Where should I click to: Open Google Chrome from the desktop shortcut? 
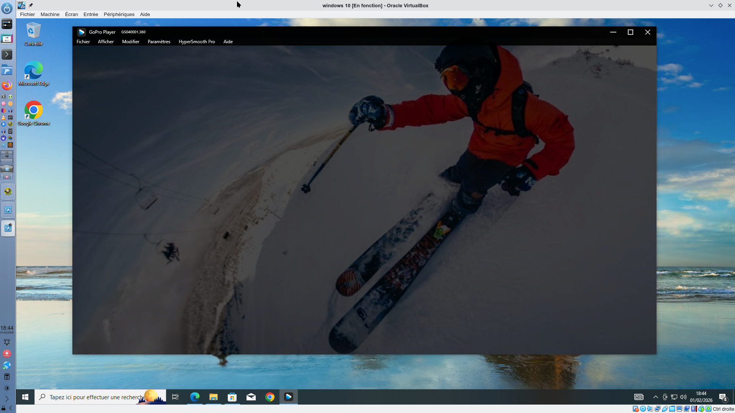click(33, 110)
